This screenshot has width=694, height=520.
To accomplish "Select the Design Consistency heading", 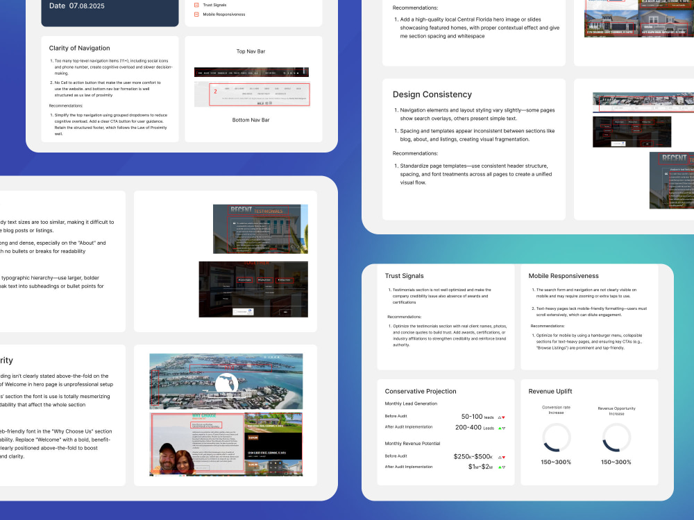I will [x=432, y=94].
